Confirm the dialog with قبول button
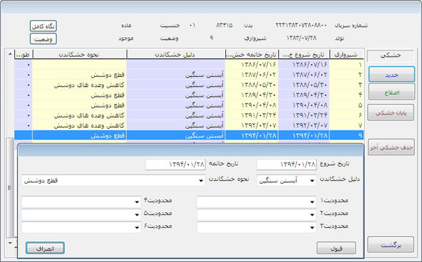This screenshot has height=262, width=422. coord(336,248)
